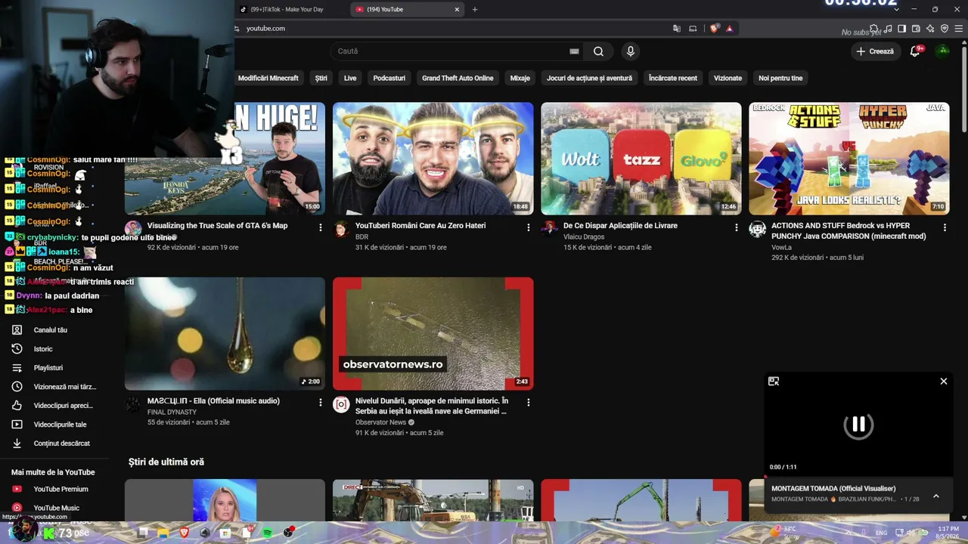Go to the VowLa channel link
The height and width of the screenshot is (544, 968).
pyautogui.click(x=781, y=247)
